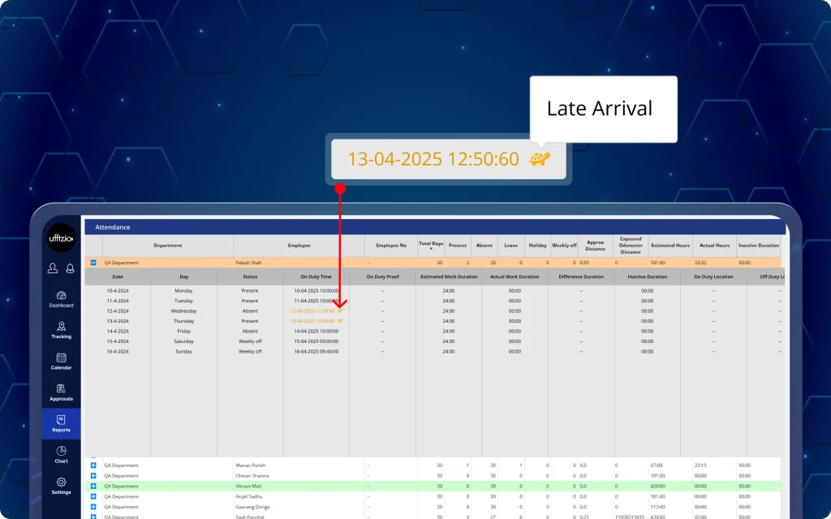The width and height of the screenshot is (831, 519).
Task: Select the Wednesday day cell
Action: 184,311
